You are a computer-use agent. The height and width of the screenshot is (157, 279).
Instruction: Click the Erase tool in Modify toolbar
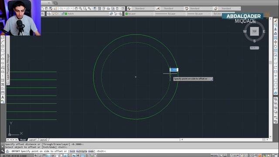pos(276,20)
